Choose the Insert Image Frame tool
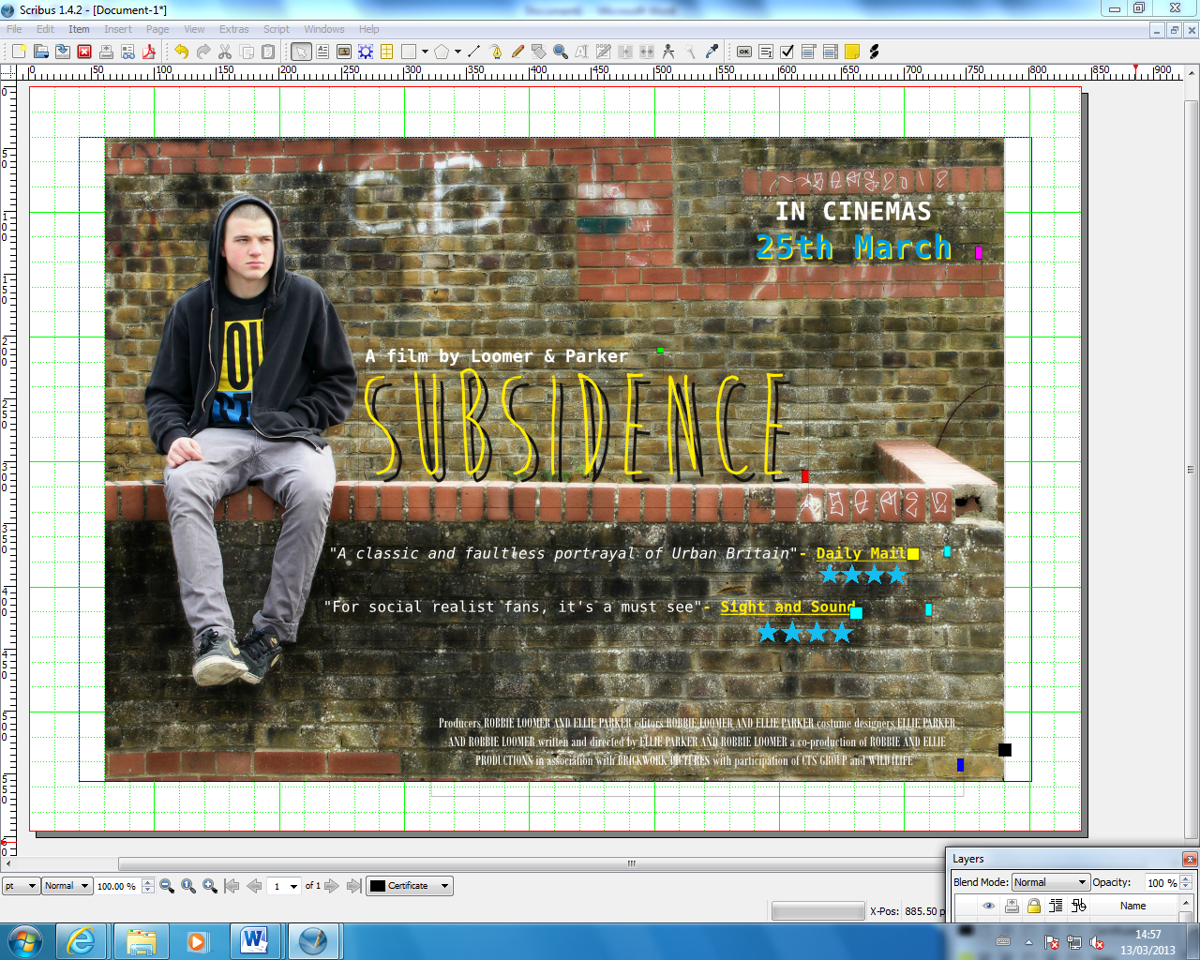Image resolution: width=1200 pixels, height=960 pixels. 344,52
